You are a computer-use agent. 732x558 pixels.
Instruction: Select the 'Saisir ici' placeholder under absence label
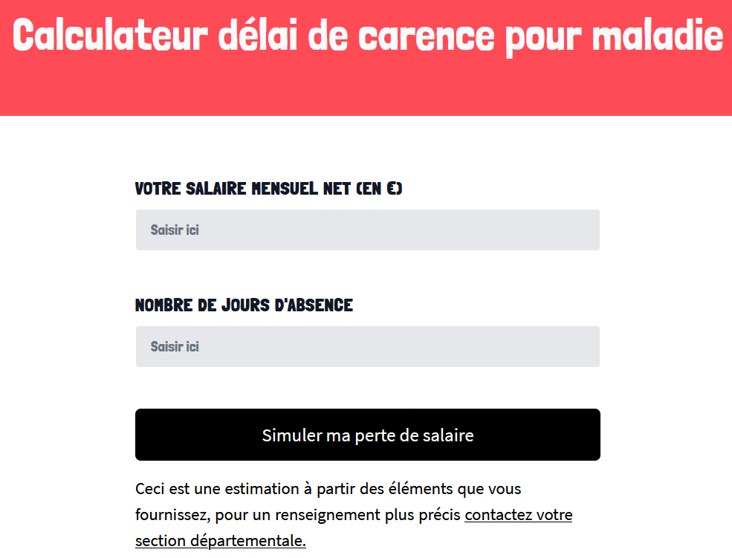pos(175,347)
